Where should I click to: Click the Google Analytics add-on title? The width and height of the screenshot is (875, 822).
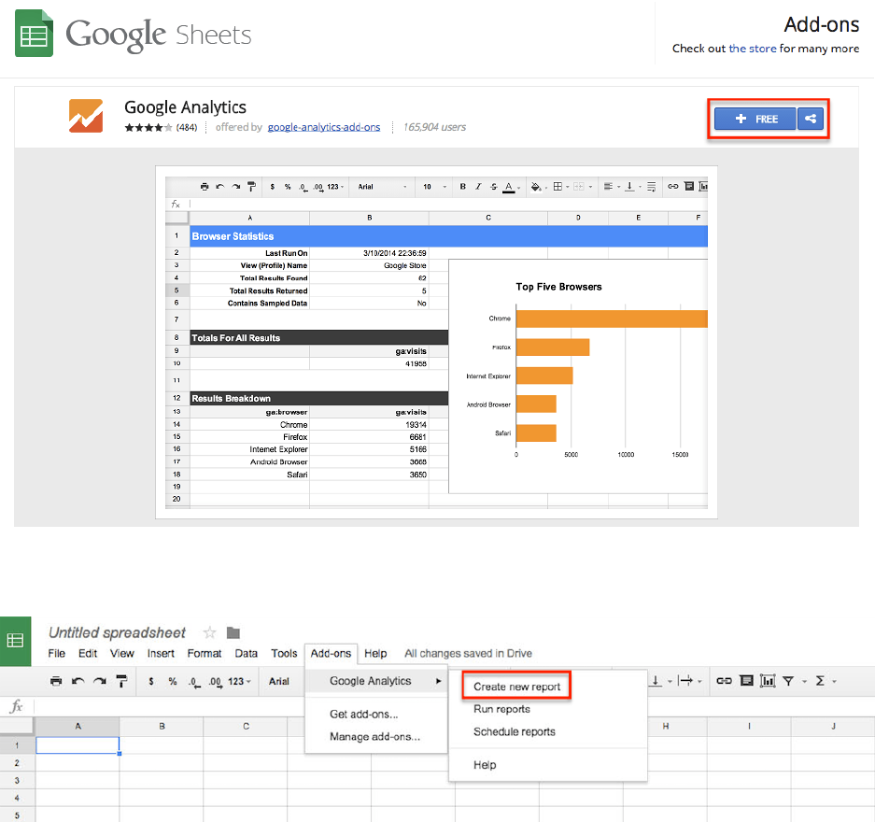pos(185,107)
